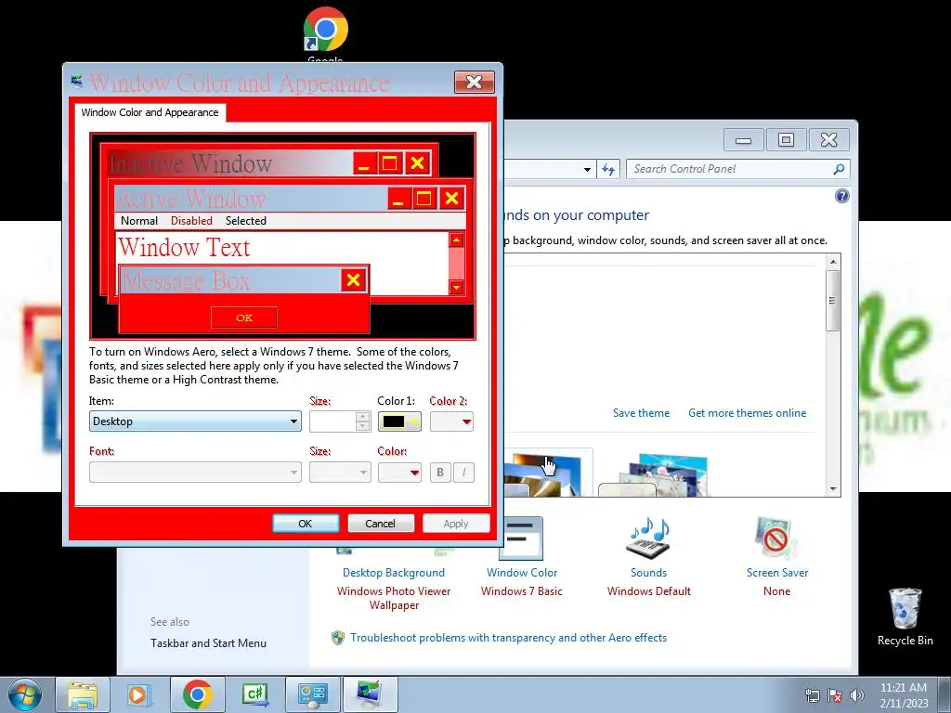Click search magnifier in Control Panel

839,169
